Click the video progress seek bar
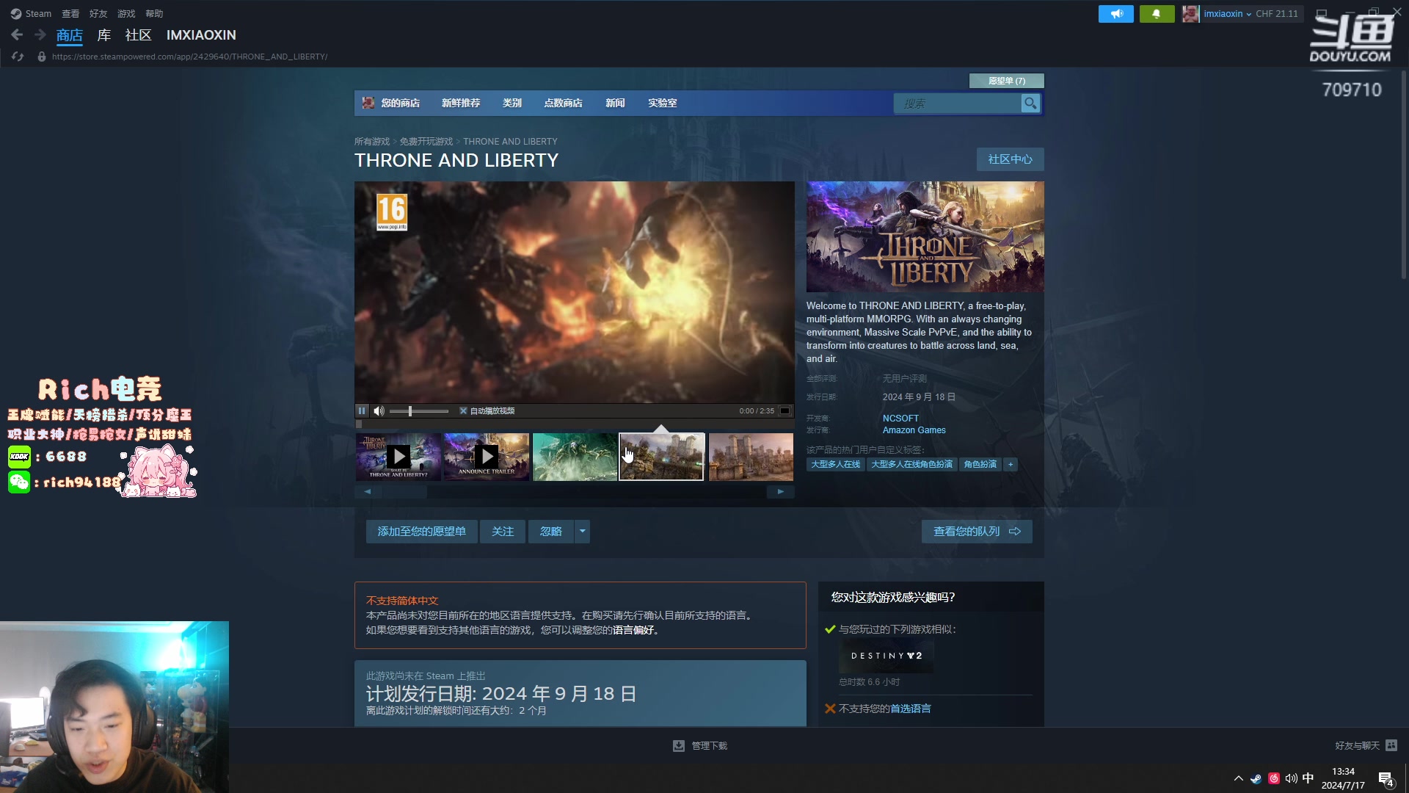This screenshot has width=1409, height=793. (x=575, y=424)
